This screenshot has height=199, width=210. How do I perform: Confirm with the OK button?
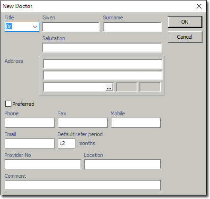185,22
